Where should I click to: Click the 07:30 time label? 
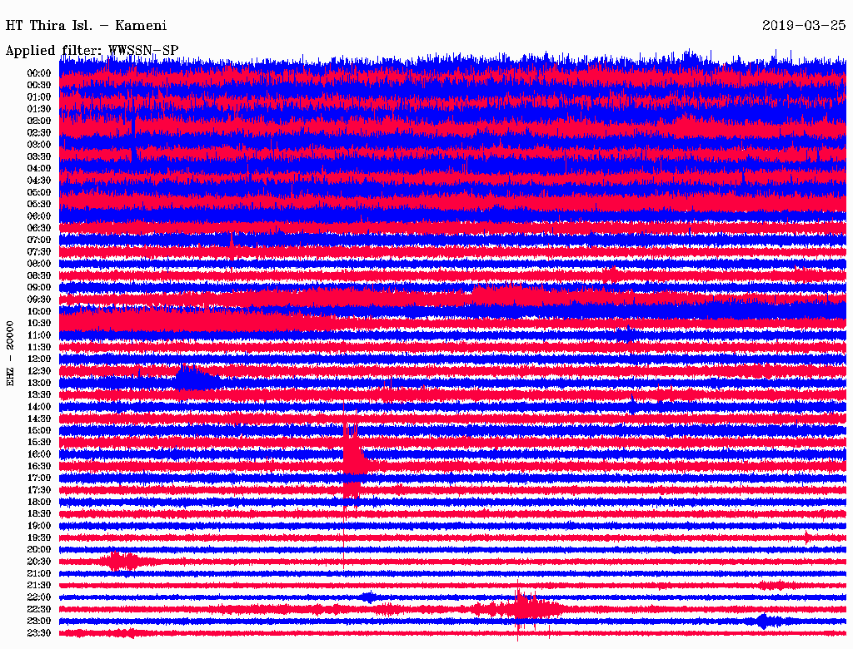[x=39, y=252]
